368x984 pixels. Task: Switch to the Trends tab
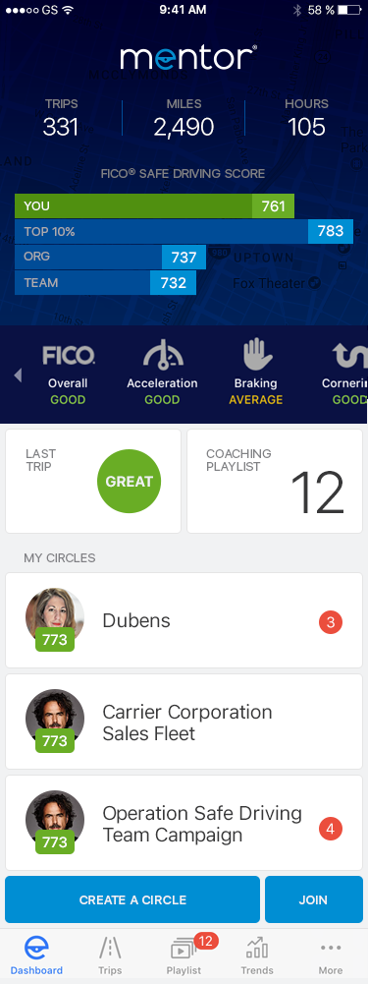click(258, 948)
